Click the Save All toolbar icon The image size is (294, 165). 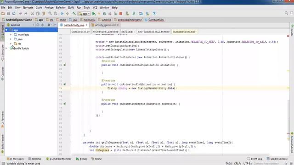click(8, 13)
